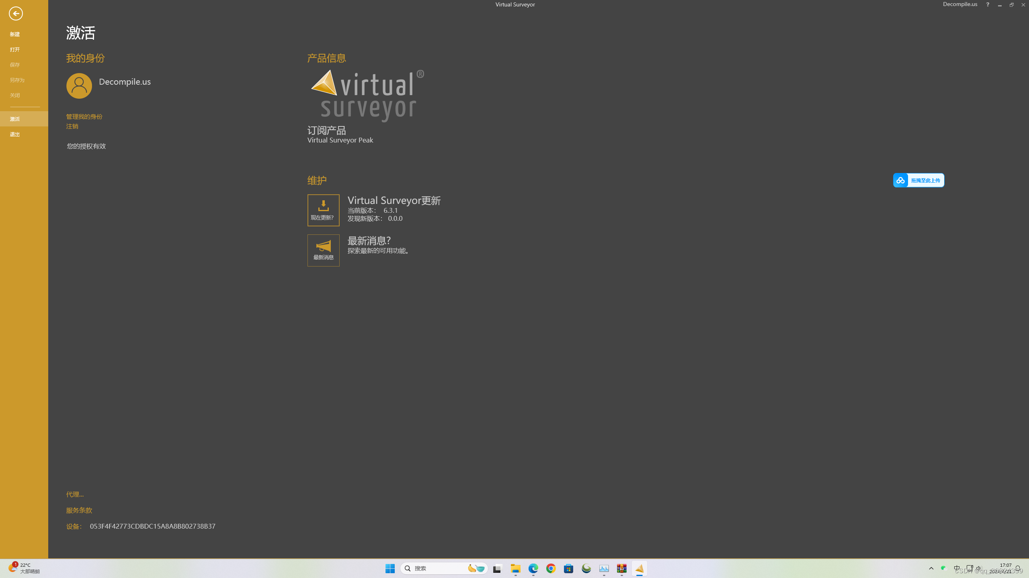Click the taskbar 搜索 search box

coord(438,568)
